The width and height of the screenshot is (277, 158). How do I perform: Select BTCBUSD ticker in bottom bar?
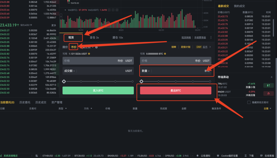tap(89, 156)
